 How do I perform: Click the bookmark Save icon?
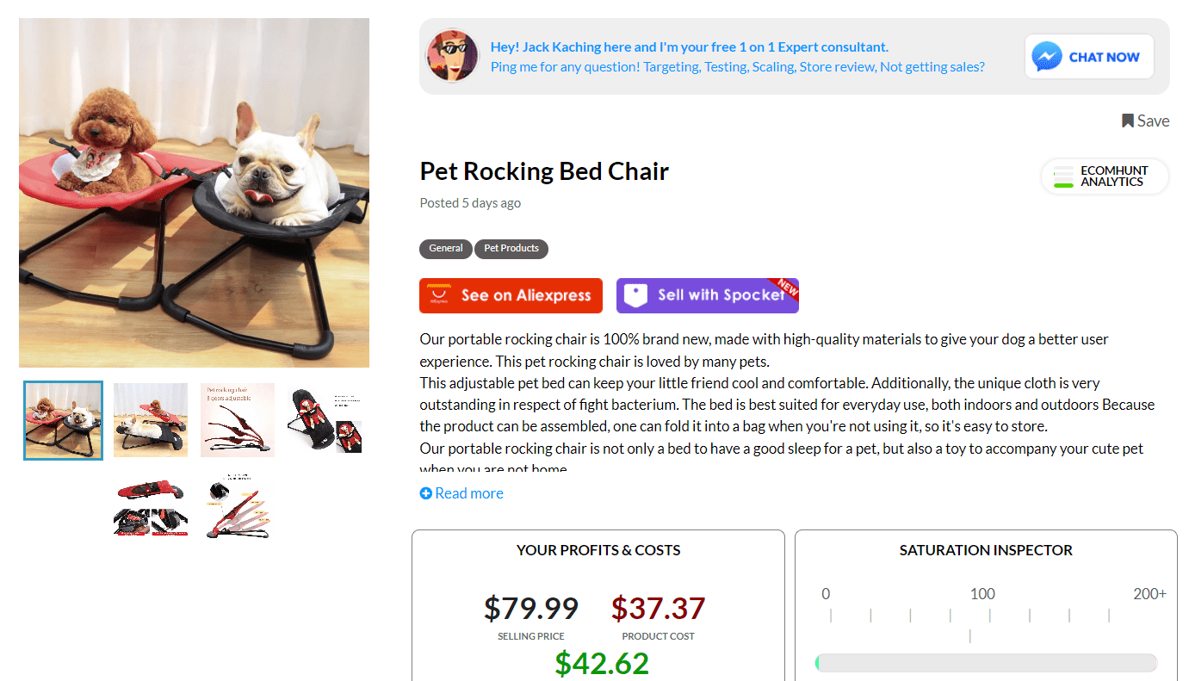(1127, 121)
